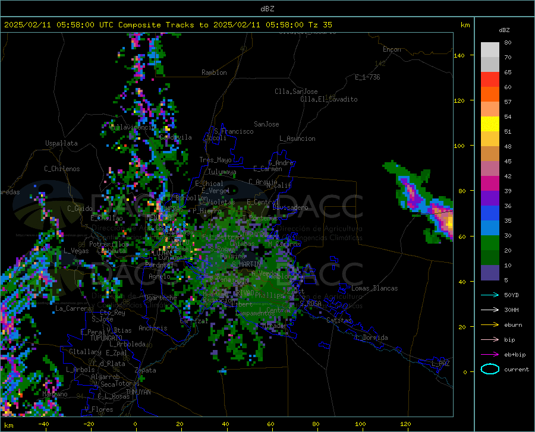535x432 pixels.
Task: Click the eb+bip magenta arrow legend icon
Action: 490,354
